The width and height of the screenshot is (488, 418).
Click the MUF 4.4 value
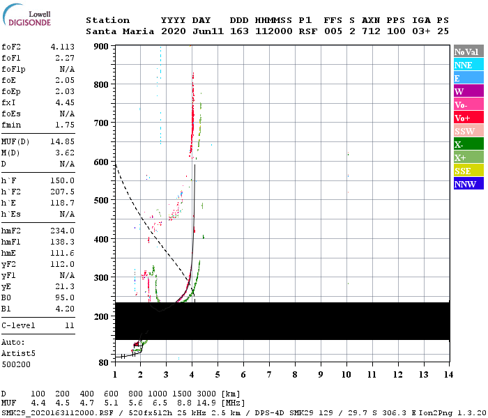pos(38,403)
